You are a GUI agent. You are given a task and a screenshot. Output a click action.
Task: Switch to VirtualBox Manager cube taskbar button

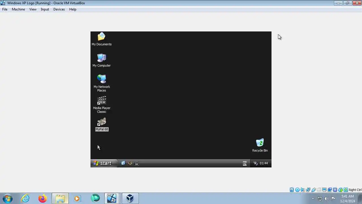coord(130,198)
